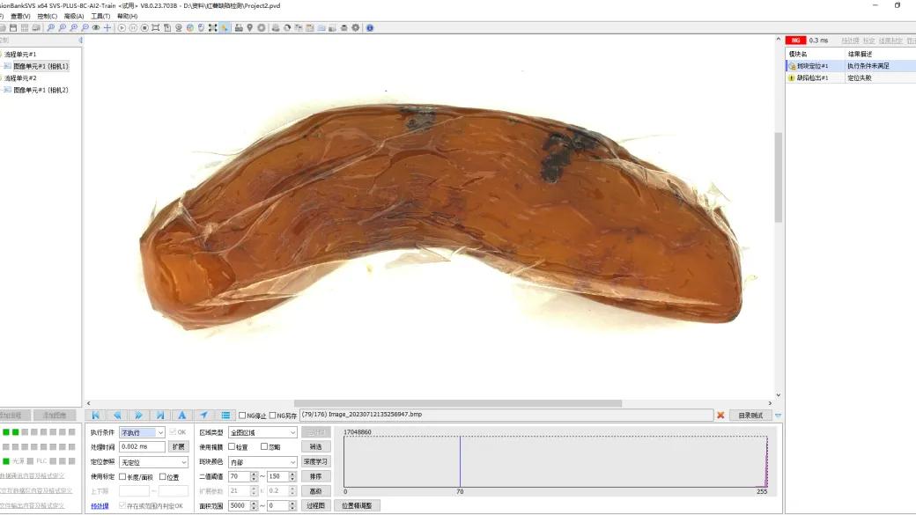
Task: Click the 过程图 button
Action: [x=316, y=505]
